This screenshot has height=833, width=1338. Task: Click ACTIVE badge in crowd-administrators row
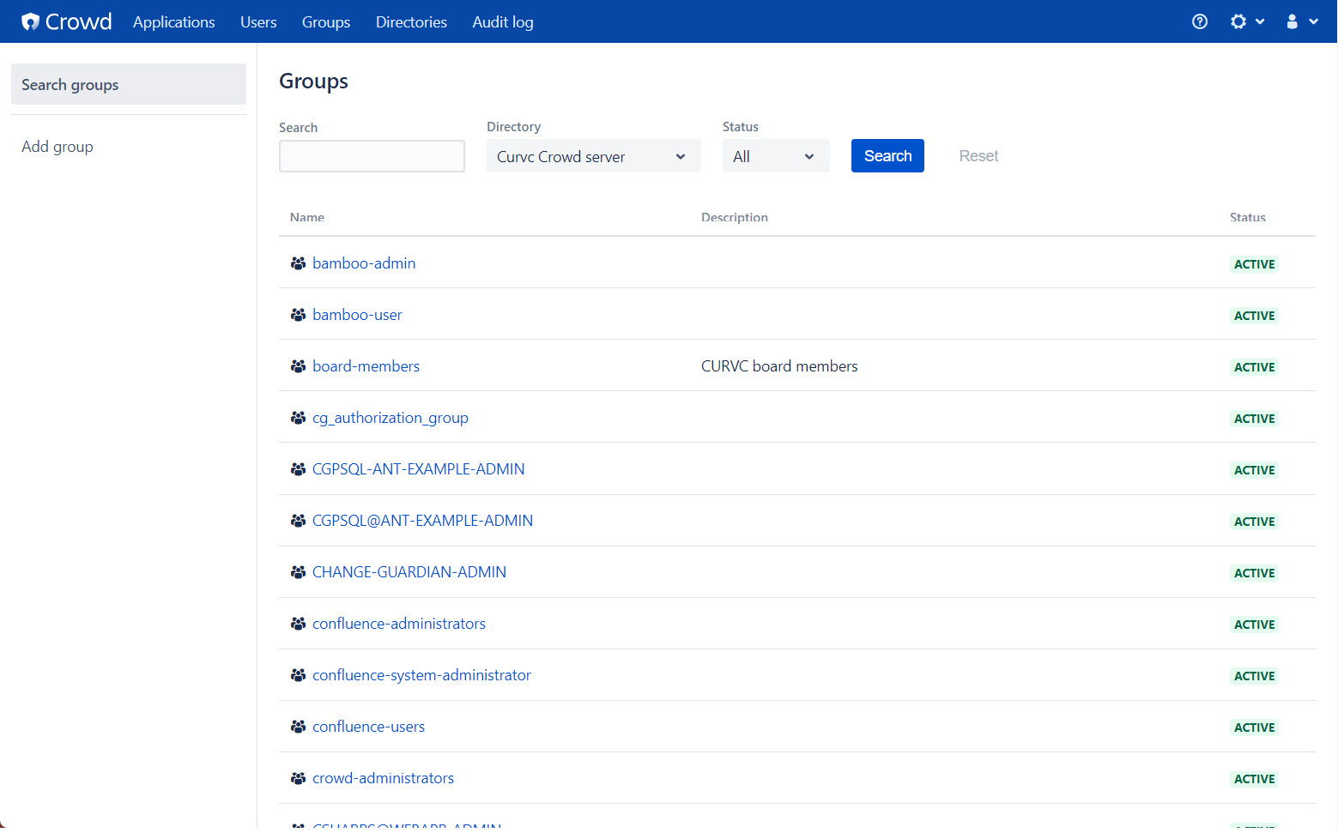pyautogui.click(x=1254, y=779)
